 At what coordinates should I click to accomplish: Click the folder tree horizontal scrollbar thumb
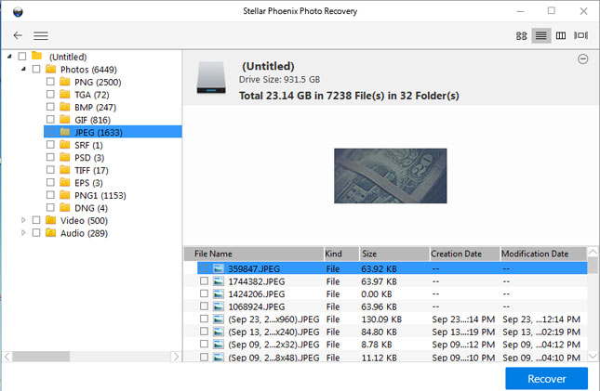tap(41, 357)
